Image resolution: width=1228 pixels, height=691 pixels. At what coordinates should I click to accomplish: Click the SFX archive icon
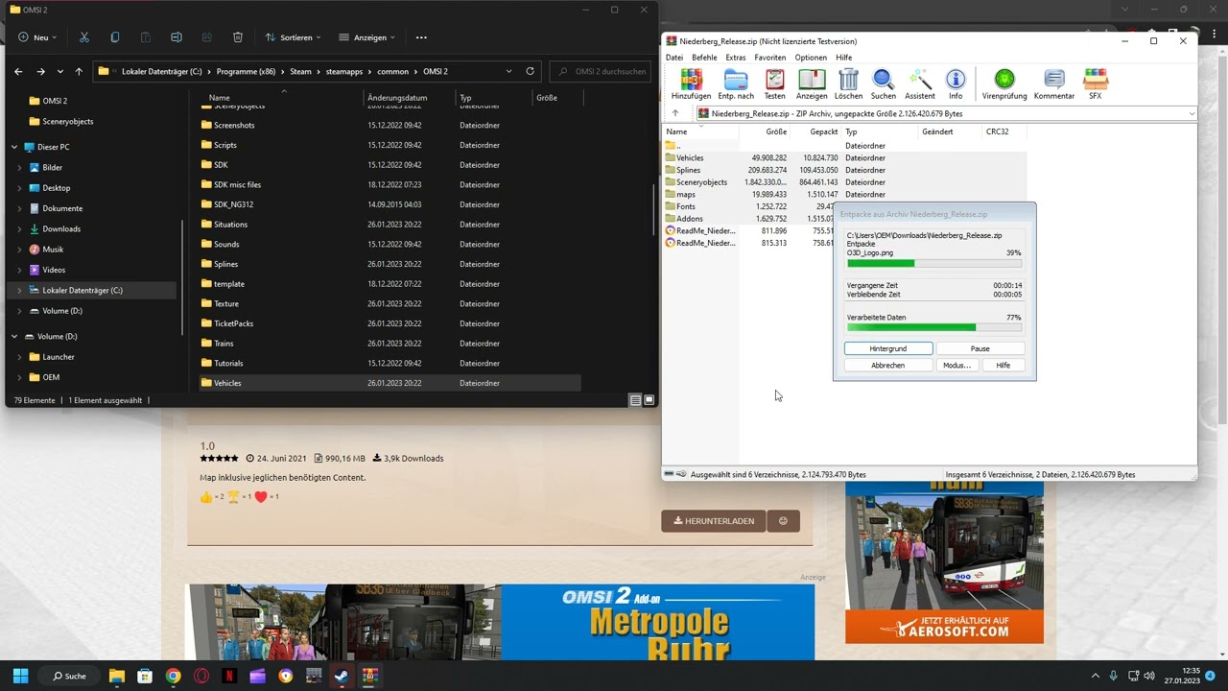(x=1095, y=84)
